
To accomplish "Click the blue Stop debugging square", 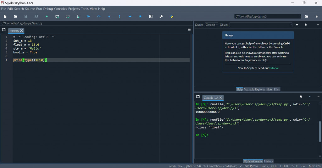I will pos(140,16).
